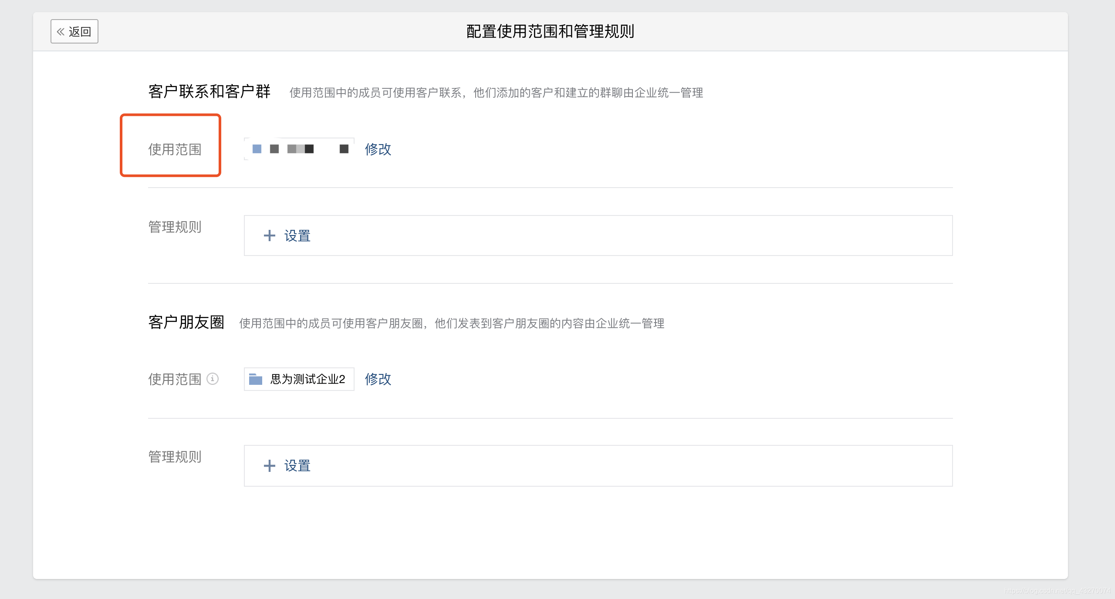This screenshot has width=1115, height=599.
Task: Click 管理规则 label under 客户朋友圈
Action: pyautogui.click(x=175, y=457)
